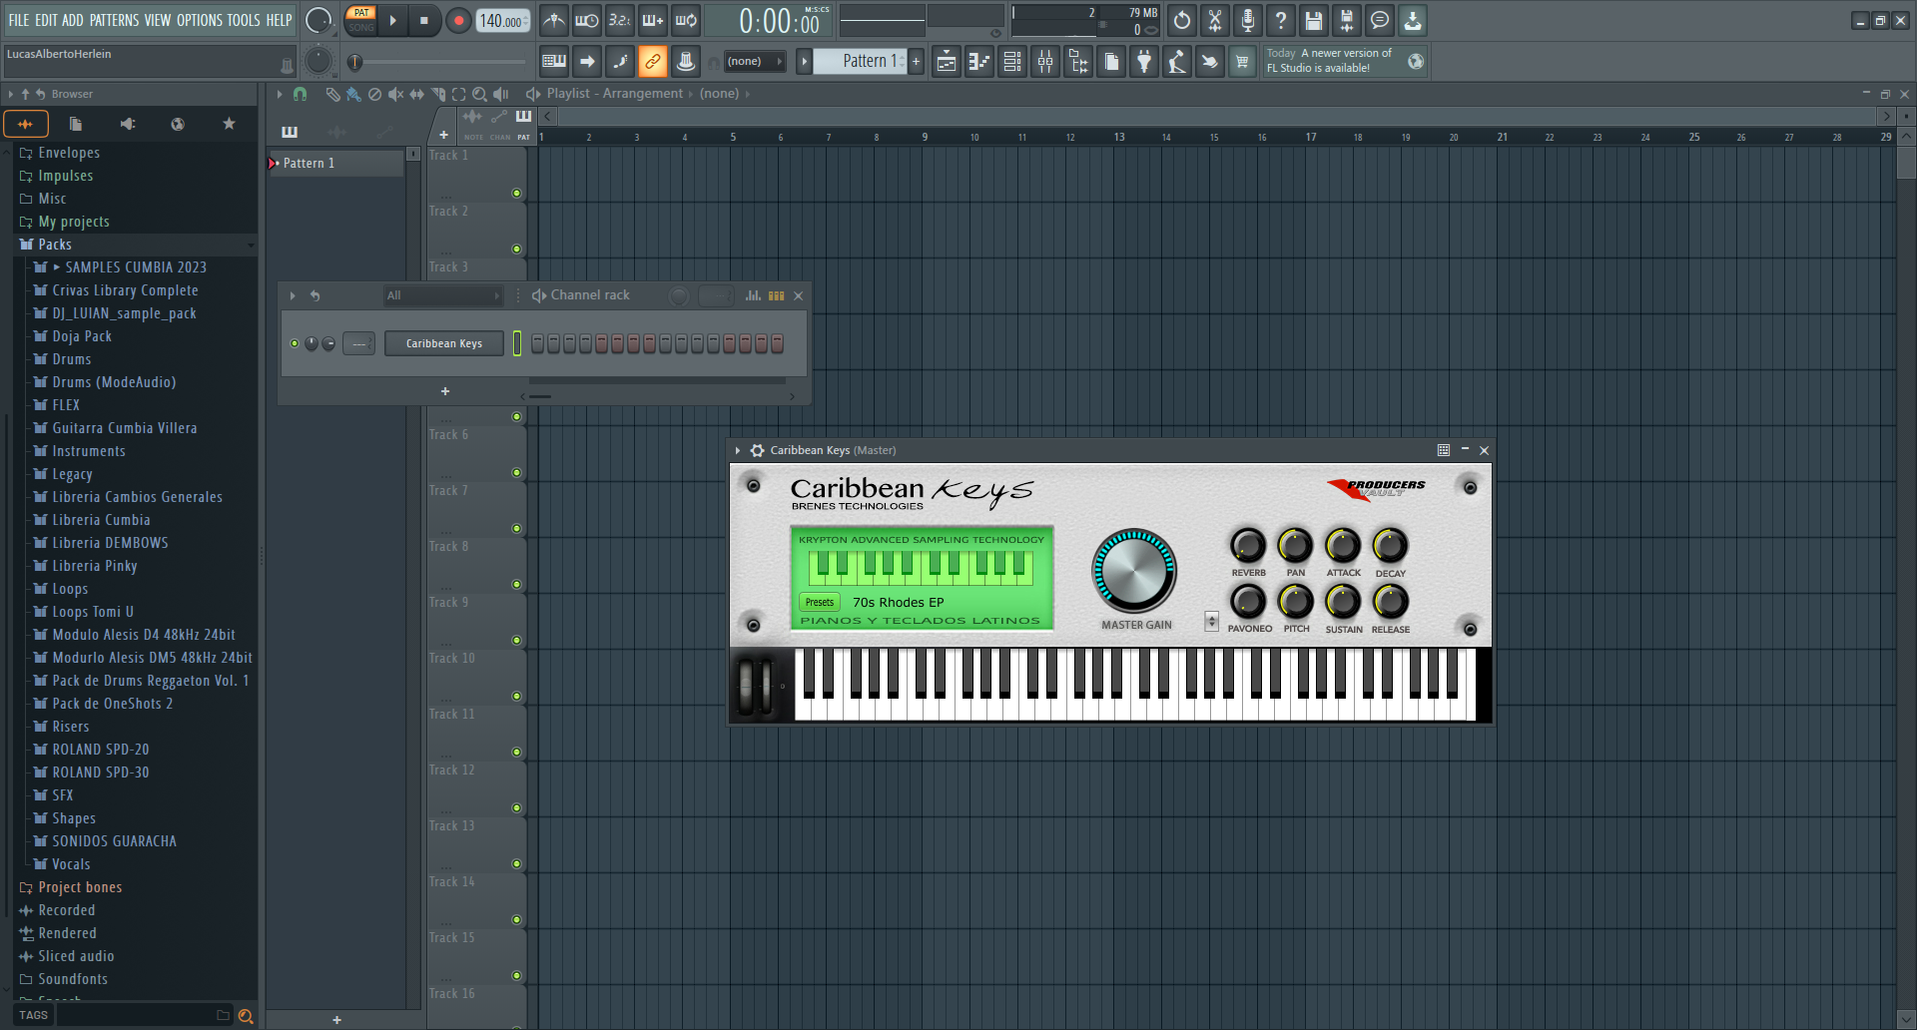Screen dimensions: 1917x1030
Task: Select the Playlist mute tool
Action: pos(395,94)
